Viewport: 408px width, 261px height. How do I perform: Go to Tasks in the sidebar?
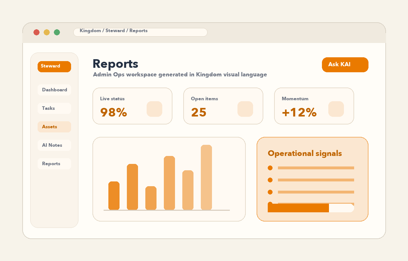(x=54, y=108)
